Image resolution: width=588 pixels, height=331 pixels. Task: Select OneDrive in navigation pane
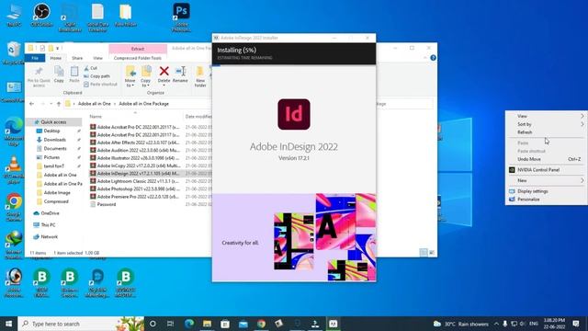(x=50, y=213)
